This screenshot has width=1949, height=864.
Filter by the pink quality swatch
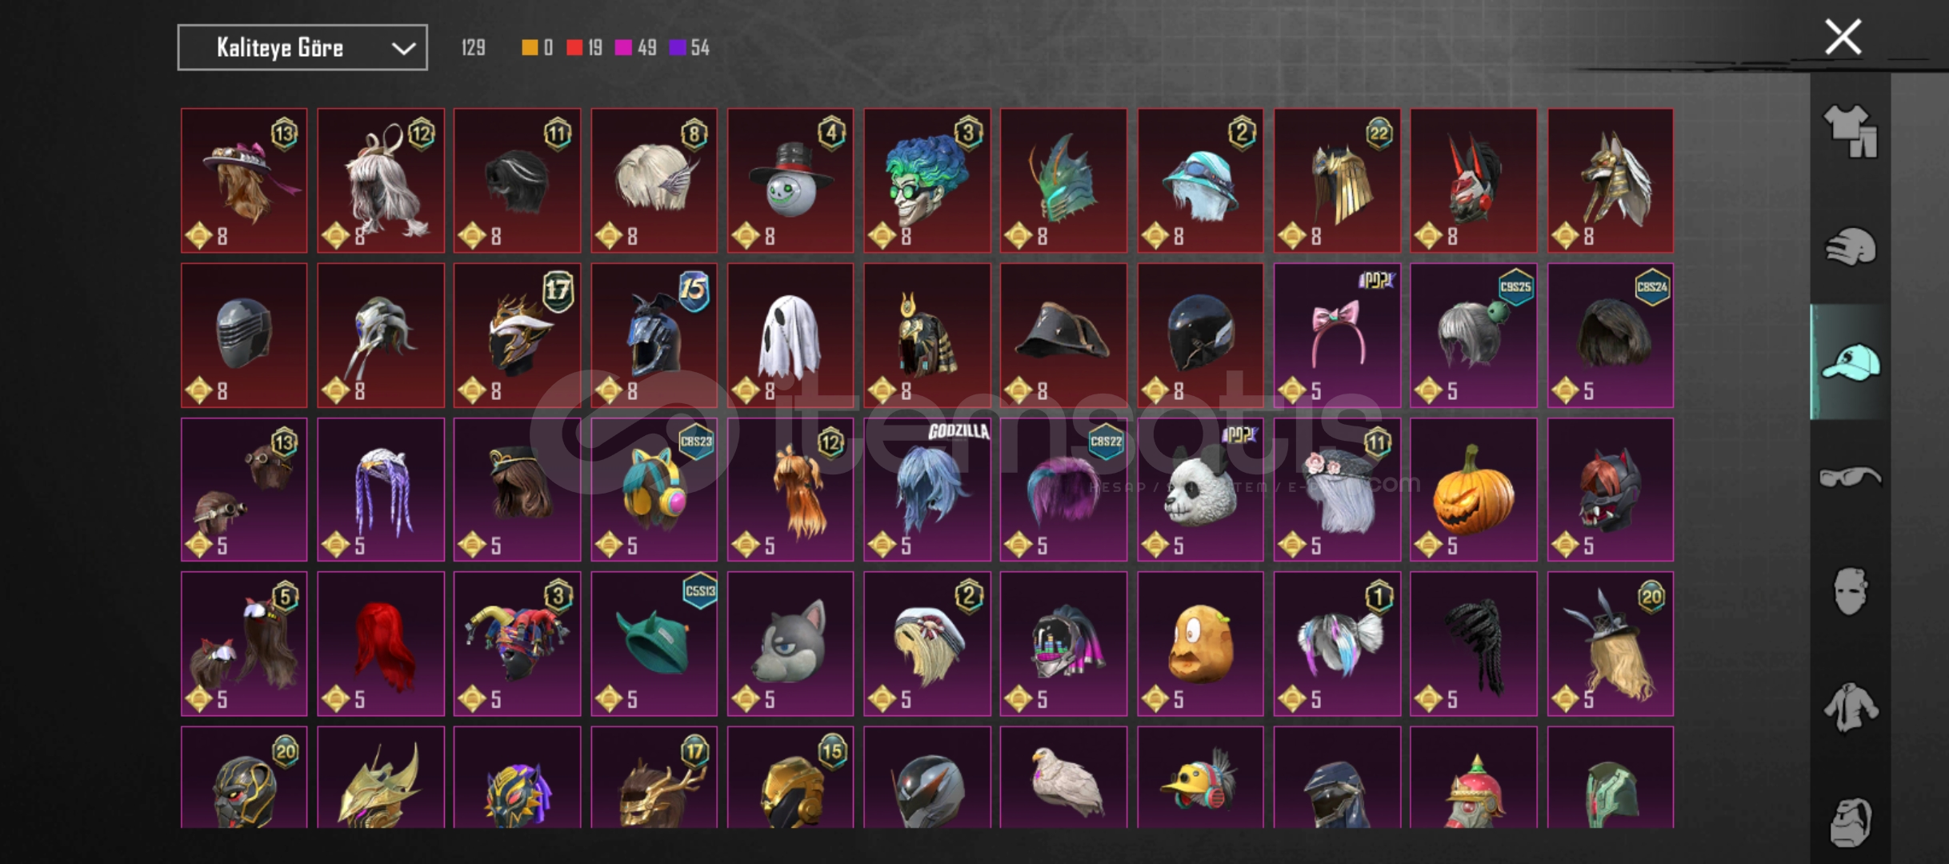622,48
